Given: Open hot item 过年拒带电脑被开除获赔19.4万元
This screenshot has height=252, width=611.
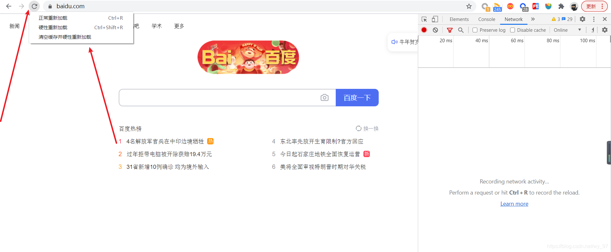Looking at the screenshot, I should click(169, 154).
